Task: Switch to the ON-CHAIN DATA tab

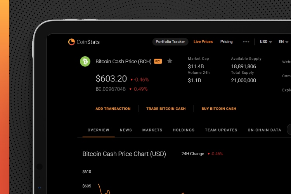Action: (264, 130)
